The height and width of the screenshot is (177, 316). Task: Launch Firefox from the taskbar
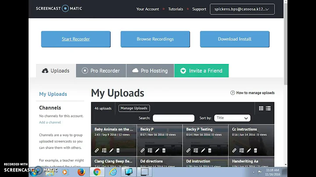81,172
